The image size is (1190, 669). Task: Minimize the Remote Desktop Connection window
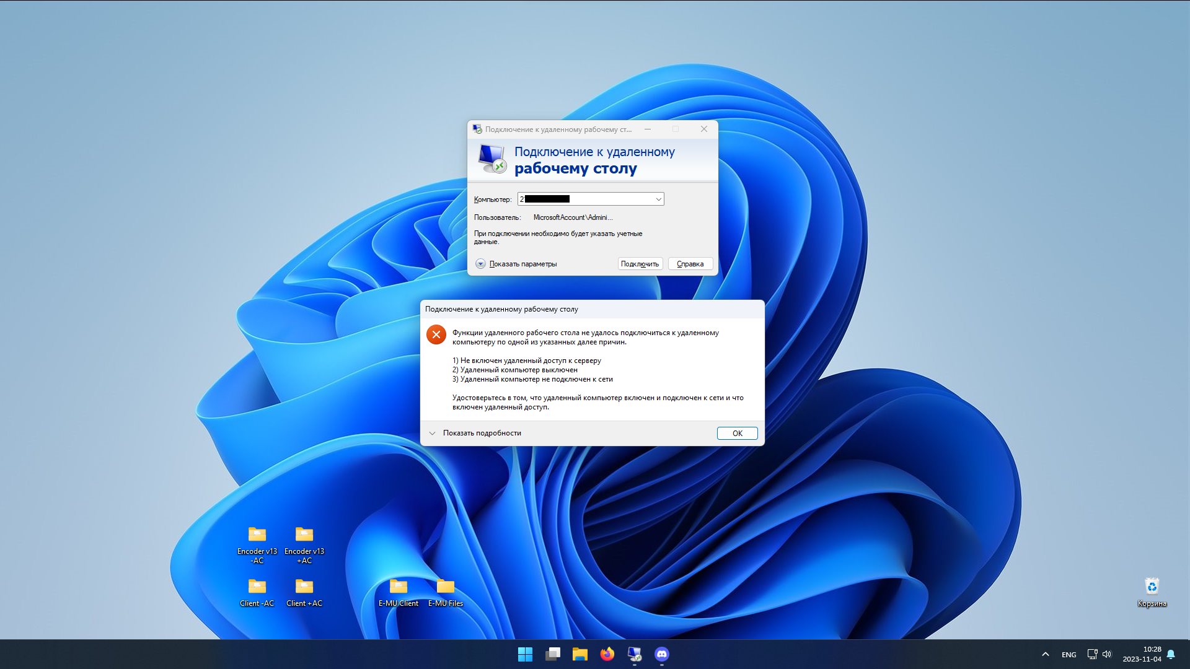click(648, 129)
